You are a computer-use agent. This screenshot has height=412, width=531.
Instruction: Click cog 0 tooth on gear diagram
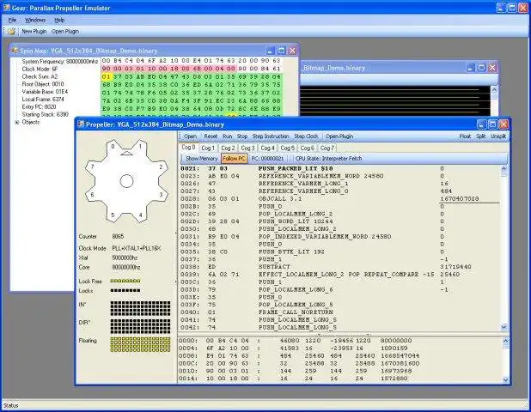click(x=113, y=147)
